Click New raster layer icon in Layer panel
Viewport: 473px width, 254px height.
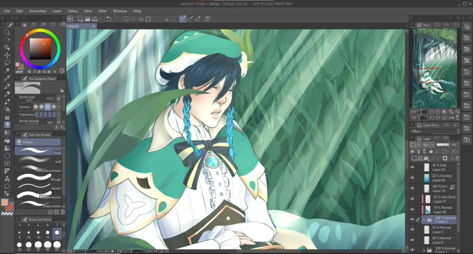414,159
